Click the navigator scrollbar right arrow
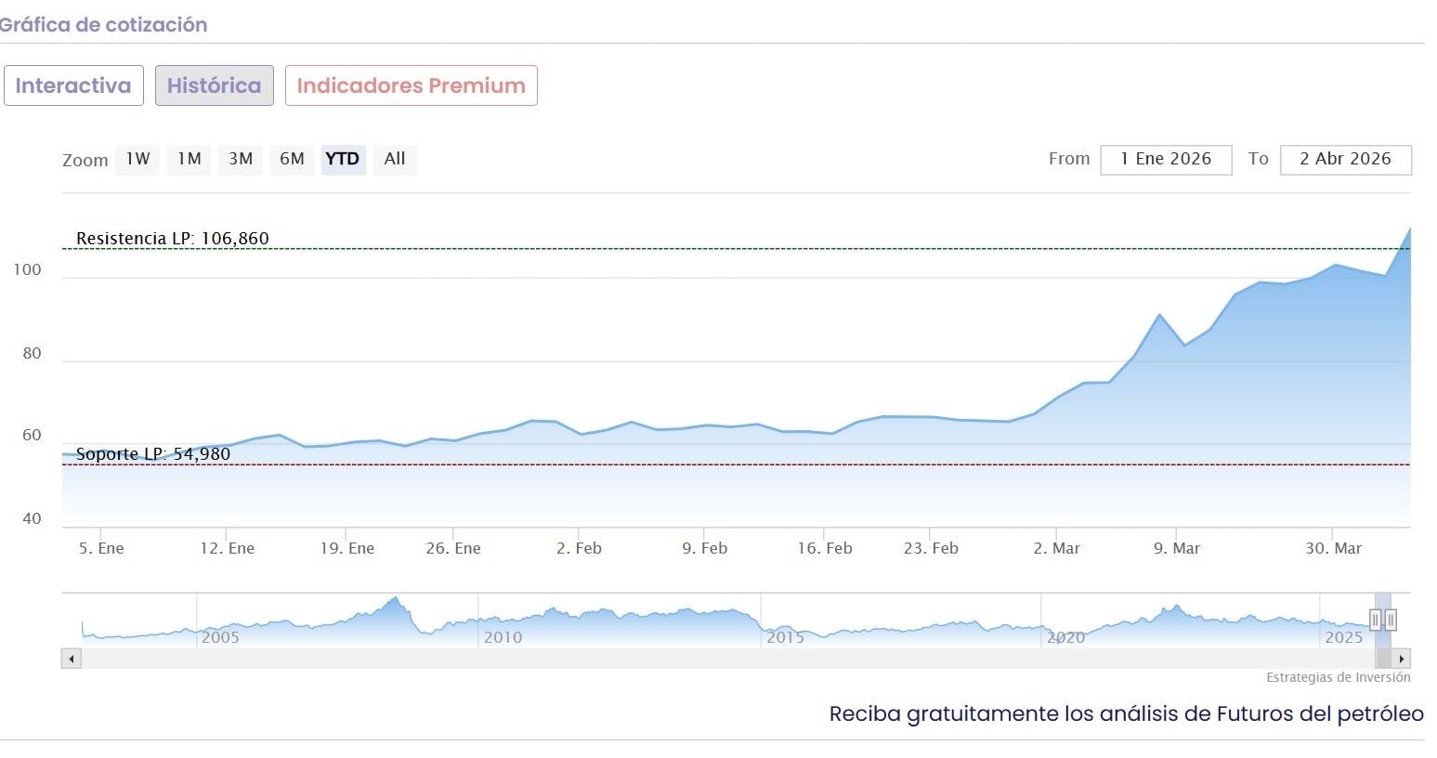 point(1402,659)
